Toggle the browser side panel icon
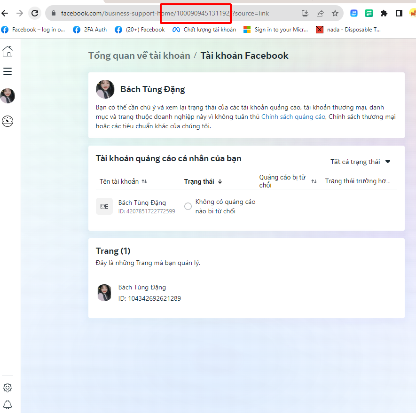Image resolution: width=416 pixels, height=413 pixels. tap(399, 13)
